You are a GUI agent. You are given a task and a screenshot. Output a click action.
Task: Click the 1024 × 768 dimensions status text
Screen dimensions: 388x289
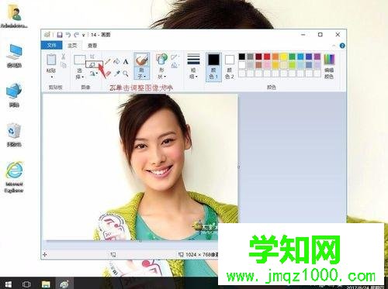click(202, 255)
